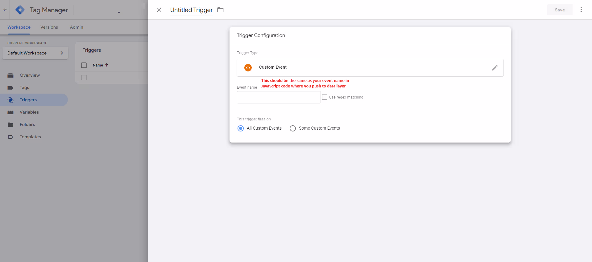The image size is (592, 262).
Task: Open the container selector dropdown arrow
Action: 119,12
